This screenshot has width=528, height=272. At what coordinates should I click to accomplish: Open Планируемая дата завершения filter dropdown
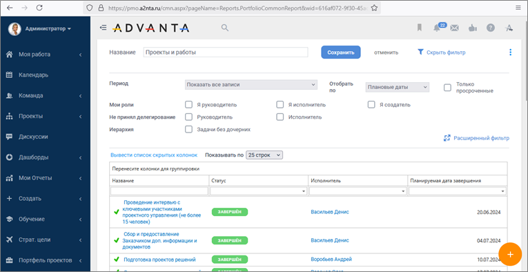coord(503,191)
